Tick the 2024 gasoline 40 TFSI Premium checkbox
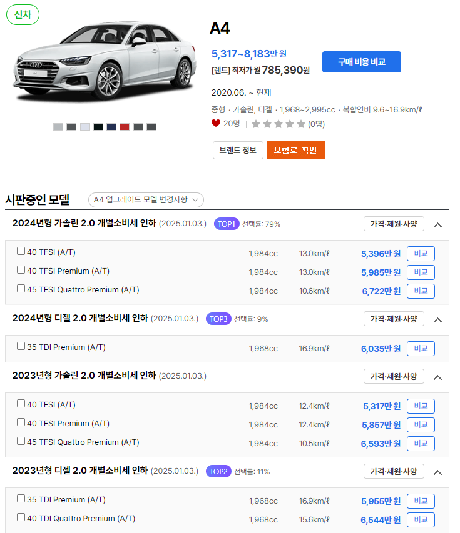The image size is (460, 533). pos(21,269)
